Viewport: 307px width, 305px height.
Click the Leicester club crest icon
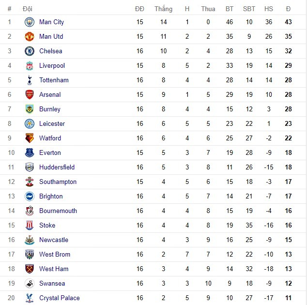point(30,124)
